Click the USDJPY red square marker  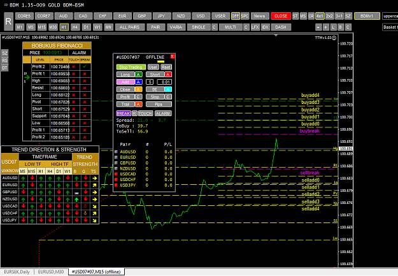tap(117, 185)
